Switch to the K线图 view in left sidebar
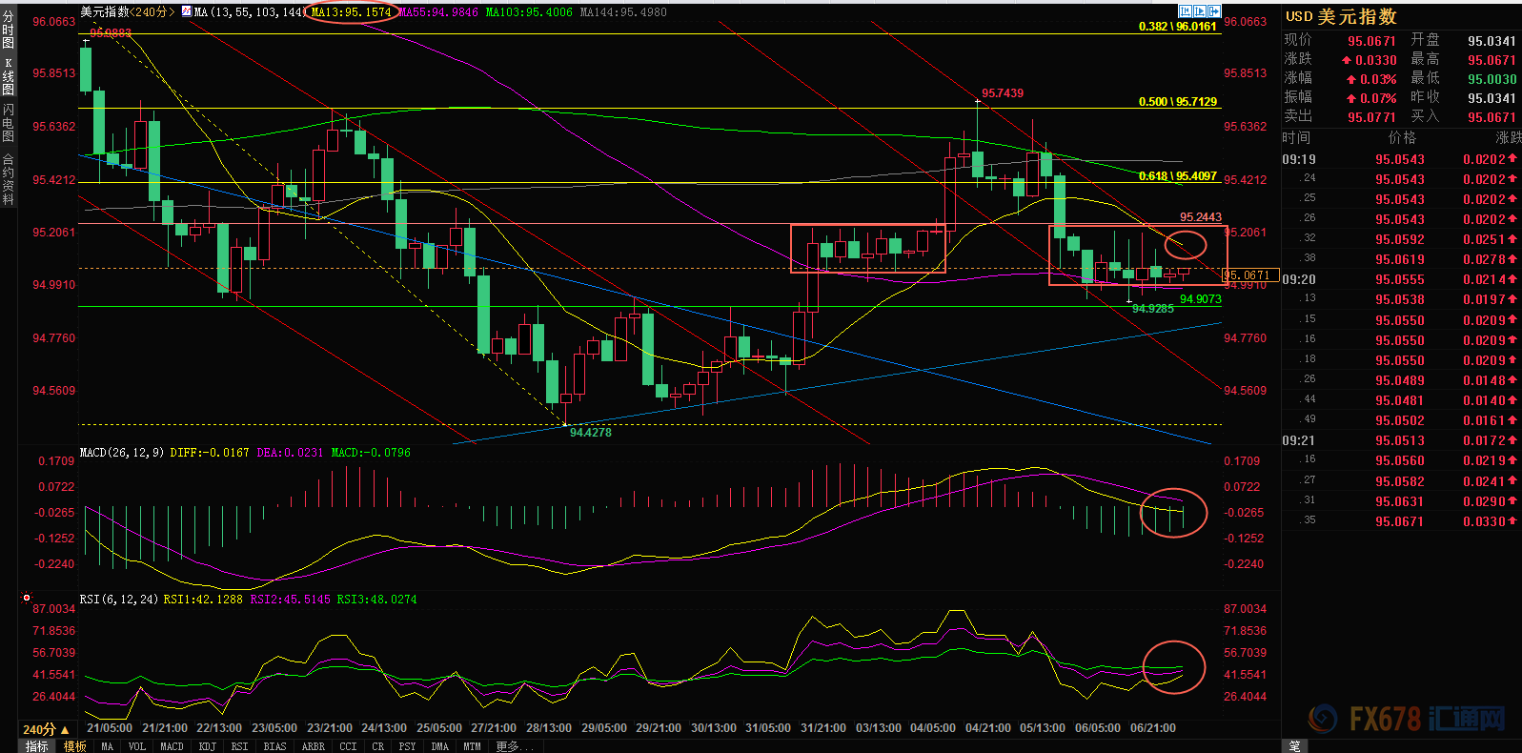Viewport: 1522px width, 753px height. [x=8, y=76]
